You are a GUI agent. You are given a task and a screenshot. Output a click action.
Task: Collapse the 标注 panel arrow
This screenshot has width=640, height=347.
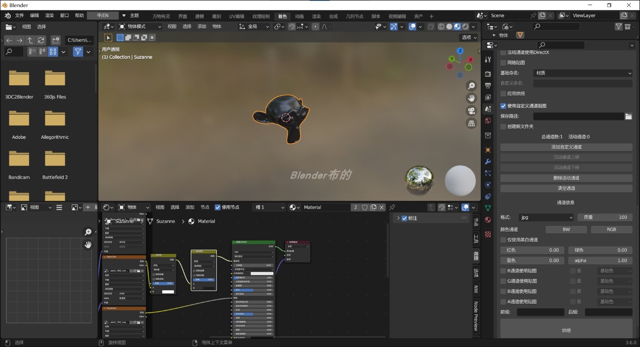[x=398, y=218]
